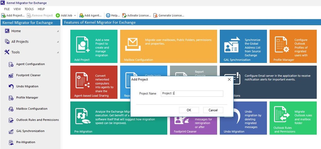Select Mailbox Configuration in Tools list
Viewport: 321px width, 149px height.
(x=32, y=109)
